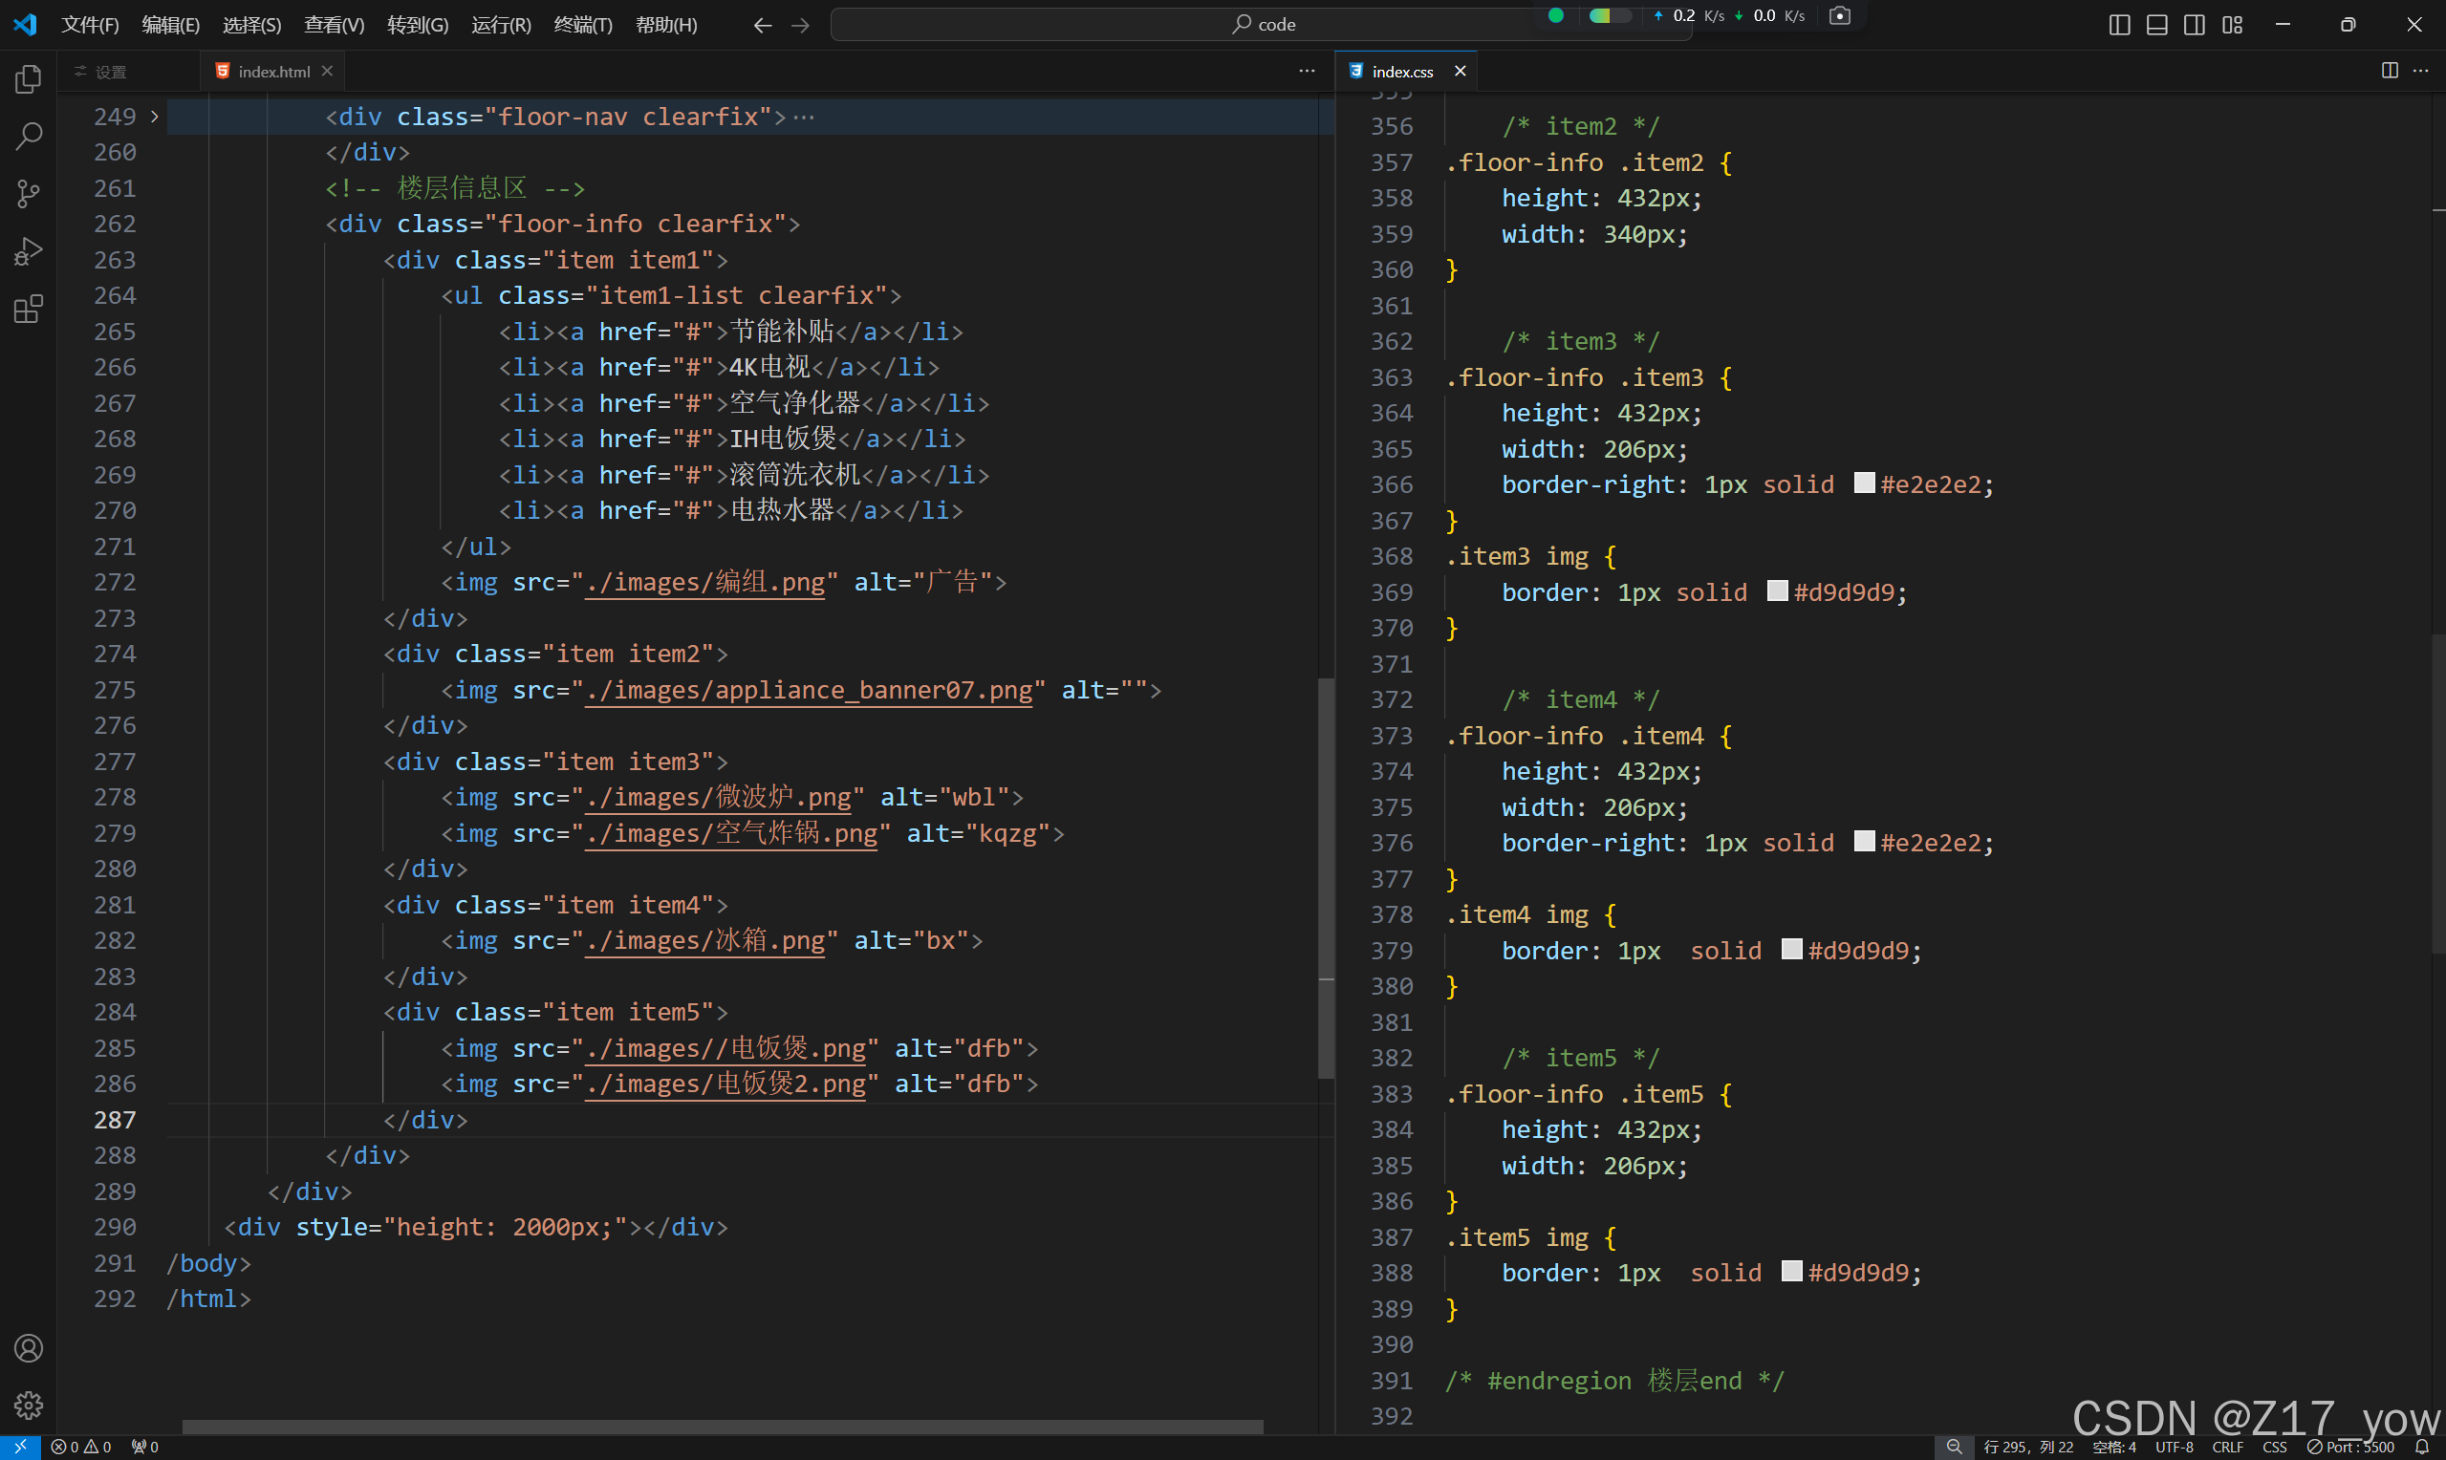
Task: Toggle the secondary sidebar layout button
Action: click(2194, 25)
